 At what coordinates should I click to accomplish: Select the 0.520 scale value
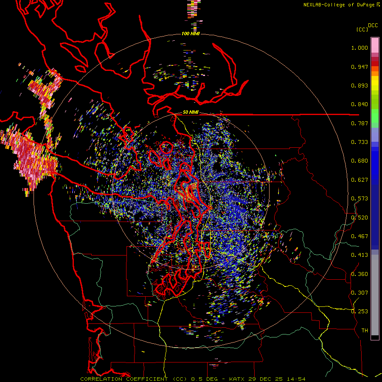pyautogui.click(x=360, y=218)
